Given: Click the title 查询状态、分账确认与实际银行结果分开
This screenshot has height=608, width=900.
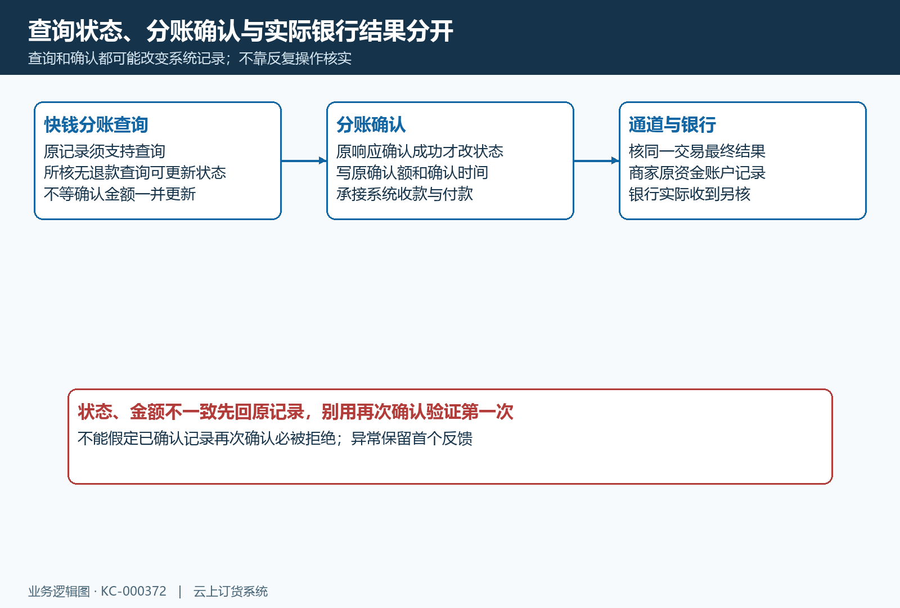Looking at the screenshot, I should point(241,31).
